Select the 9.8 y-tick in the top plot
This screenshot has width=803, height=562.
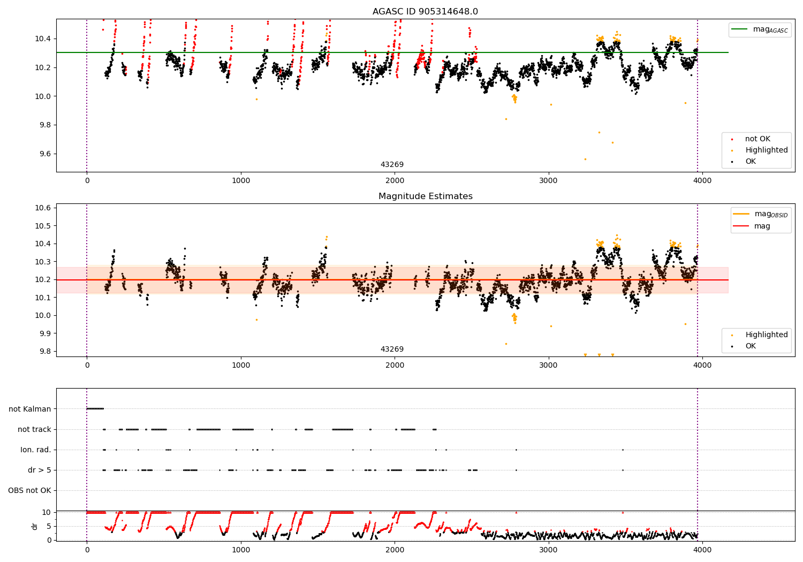pyautogui.click(x=45, y=125)
